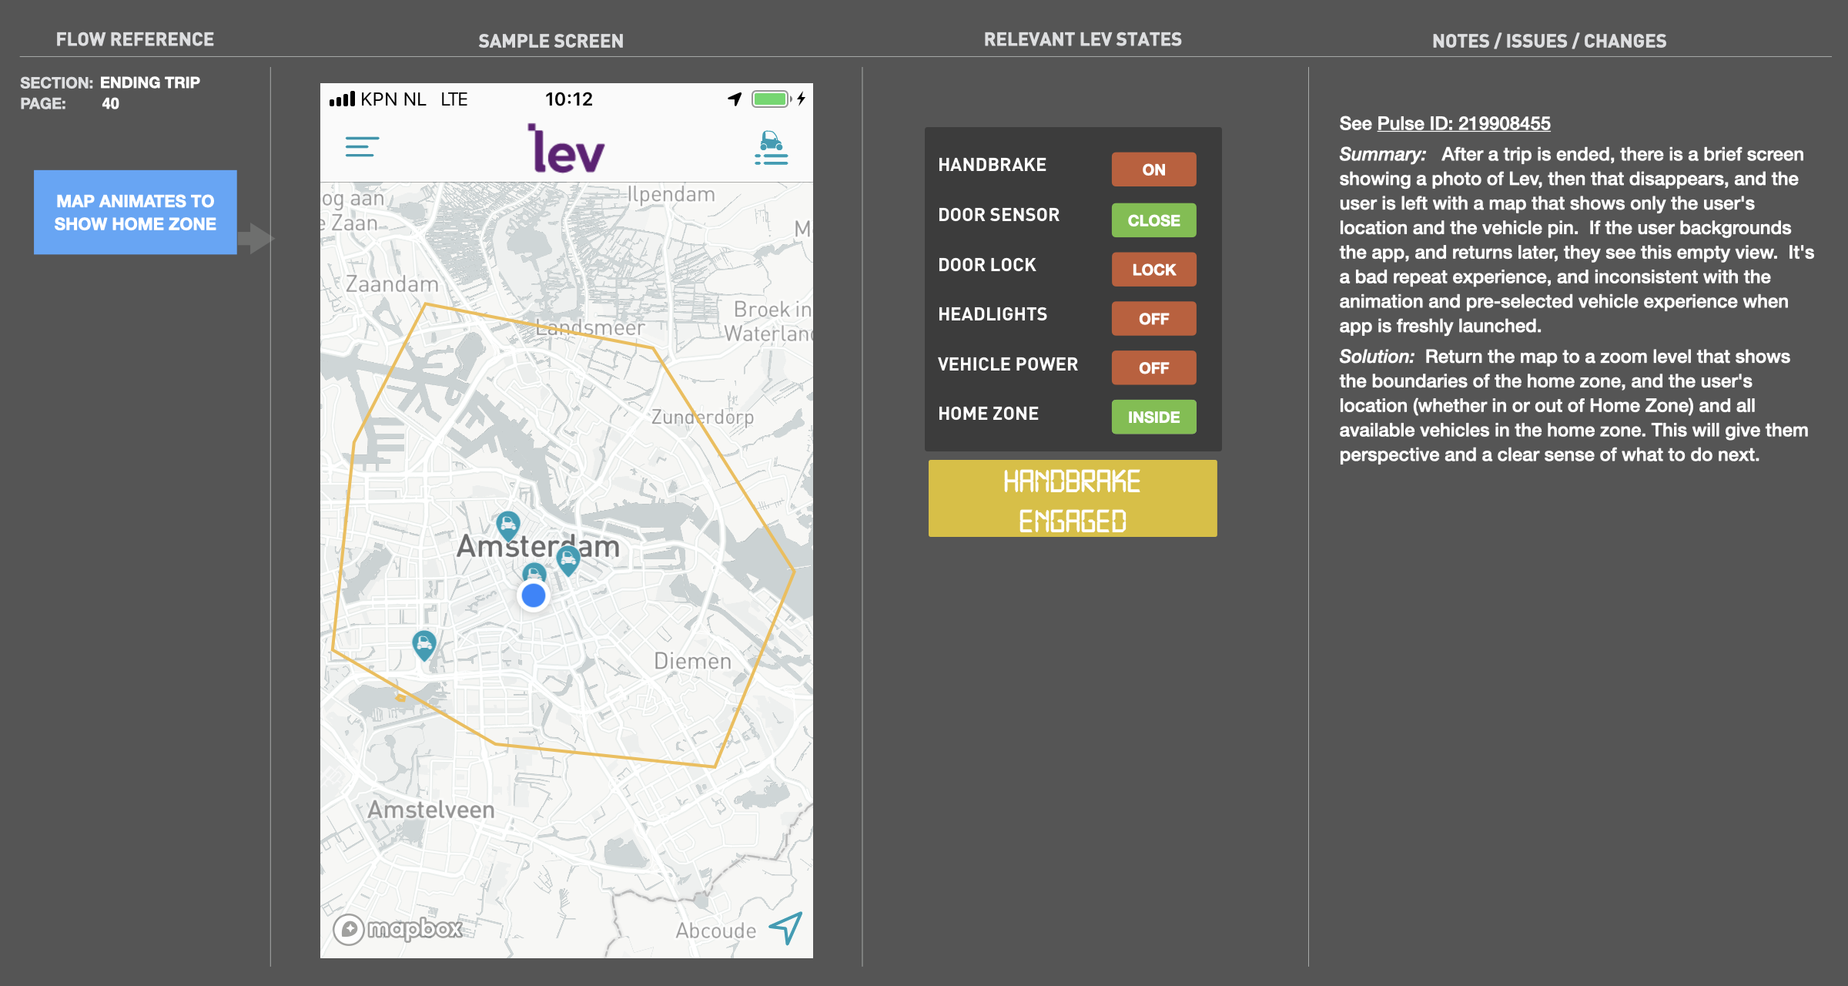Image resolution: width=1848 pixels, height=986 pixels.
Task: Toggle the Door Sensor CLOSE state
Action: click(1153, 220)
